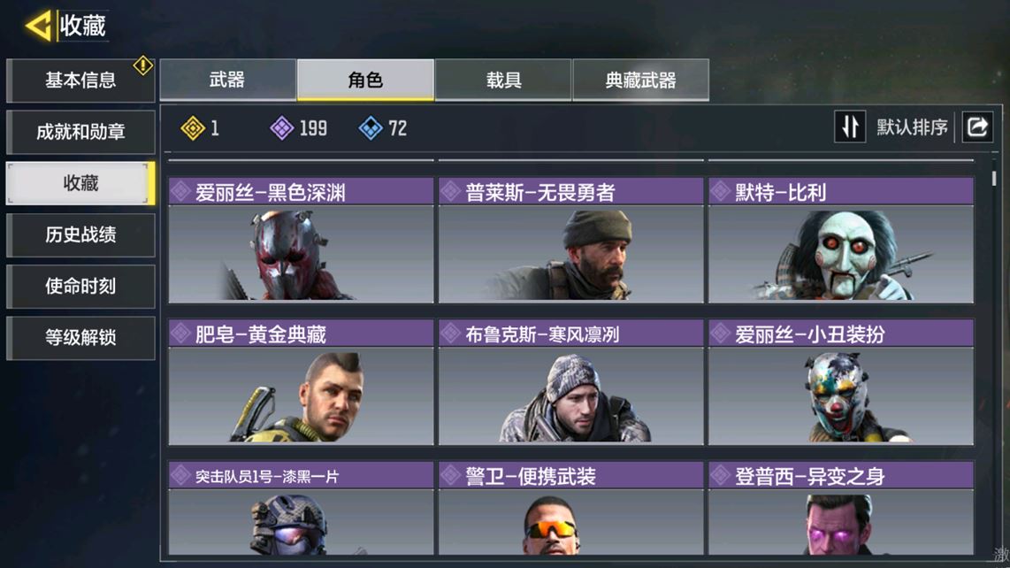Go to 使命时刻 section

80,287
